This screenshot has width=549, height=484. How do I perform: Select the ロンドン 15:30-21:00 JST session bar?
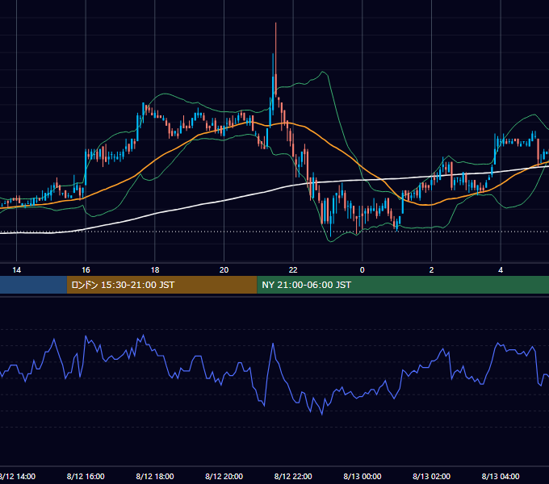(161, 285)
